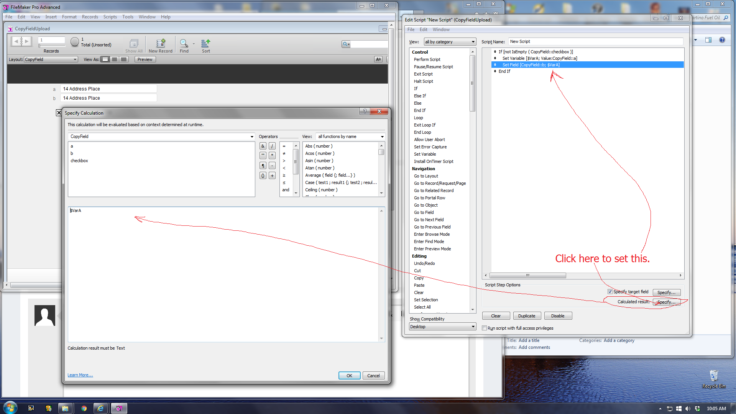Open the View all by category dropdown
This screenshot has height=414, width=736.
[x=450, y=42]
